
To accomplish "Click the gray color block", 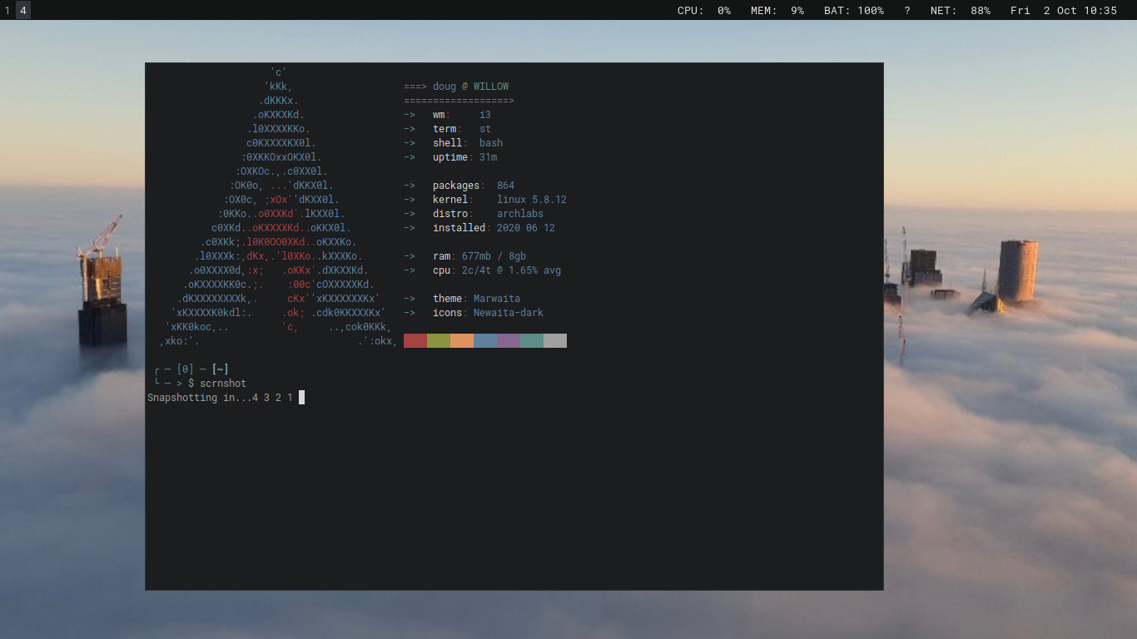I will pyautogui.click(x=555, y=340).
